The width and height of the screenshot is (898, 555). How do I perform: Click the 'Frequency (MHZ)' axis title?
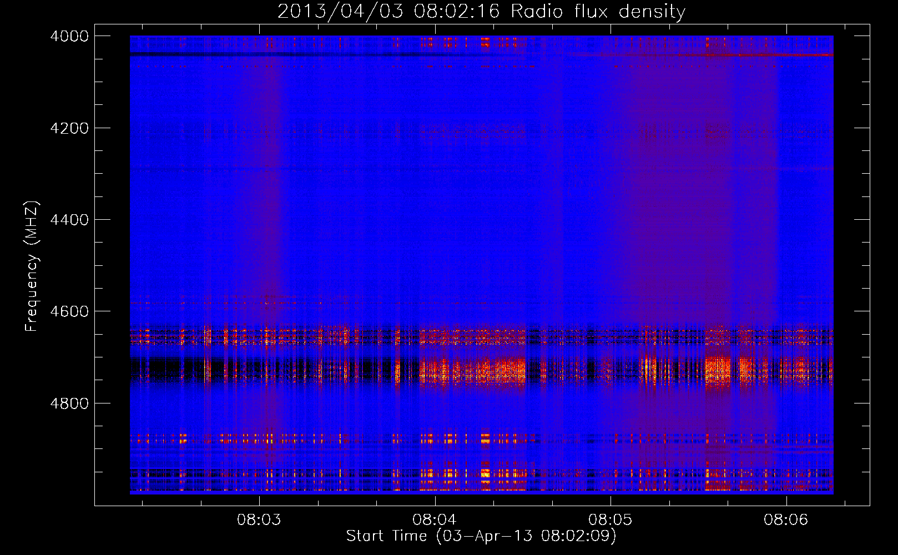(x=32, y=266)
